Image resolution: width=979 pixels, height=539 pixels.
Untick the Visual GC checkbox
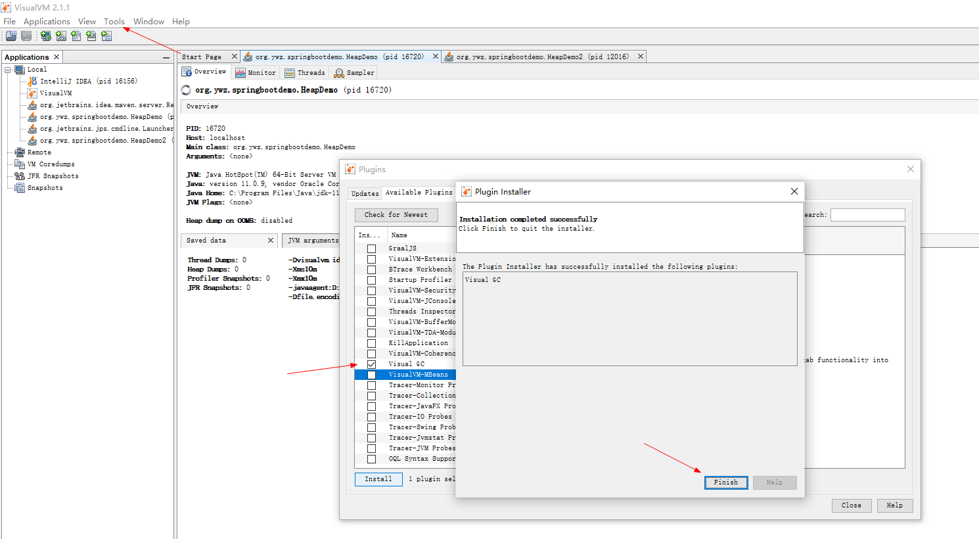[x=371, y=364]
